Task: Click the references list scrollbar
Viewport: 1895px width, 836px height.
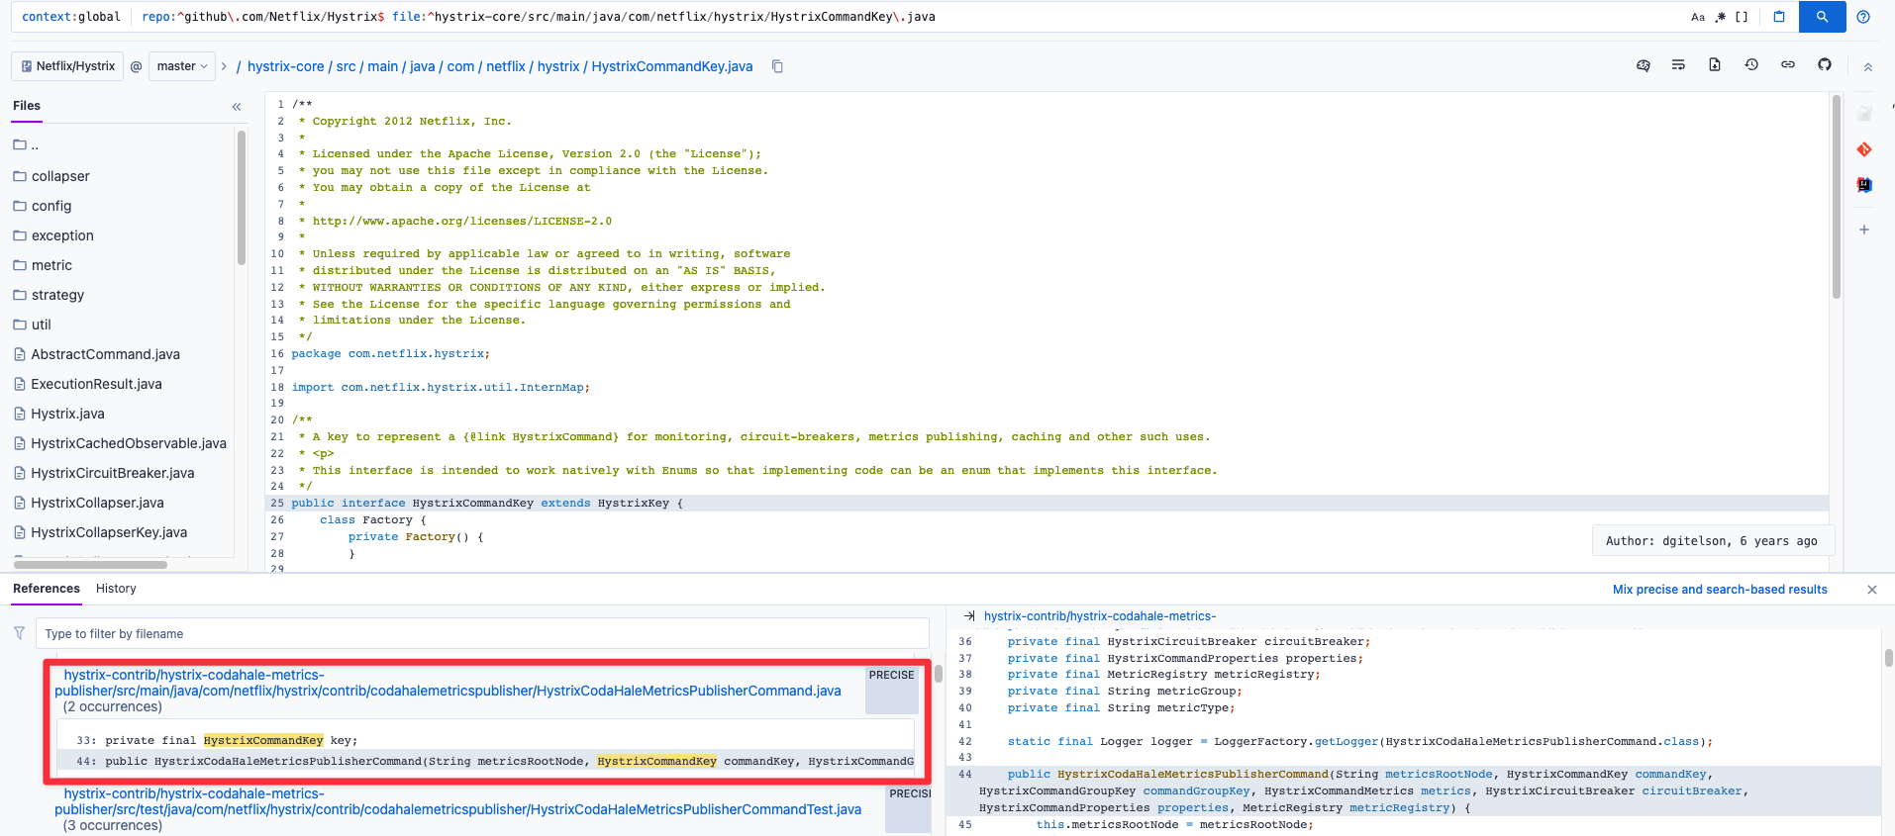Action: (938, 675)
